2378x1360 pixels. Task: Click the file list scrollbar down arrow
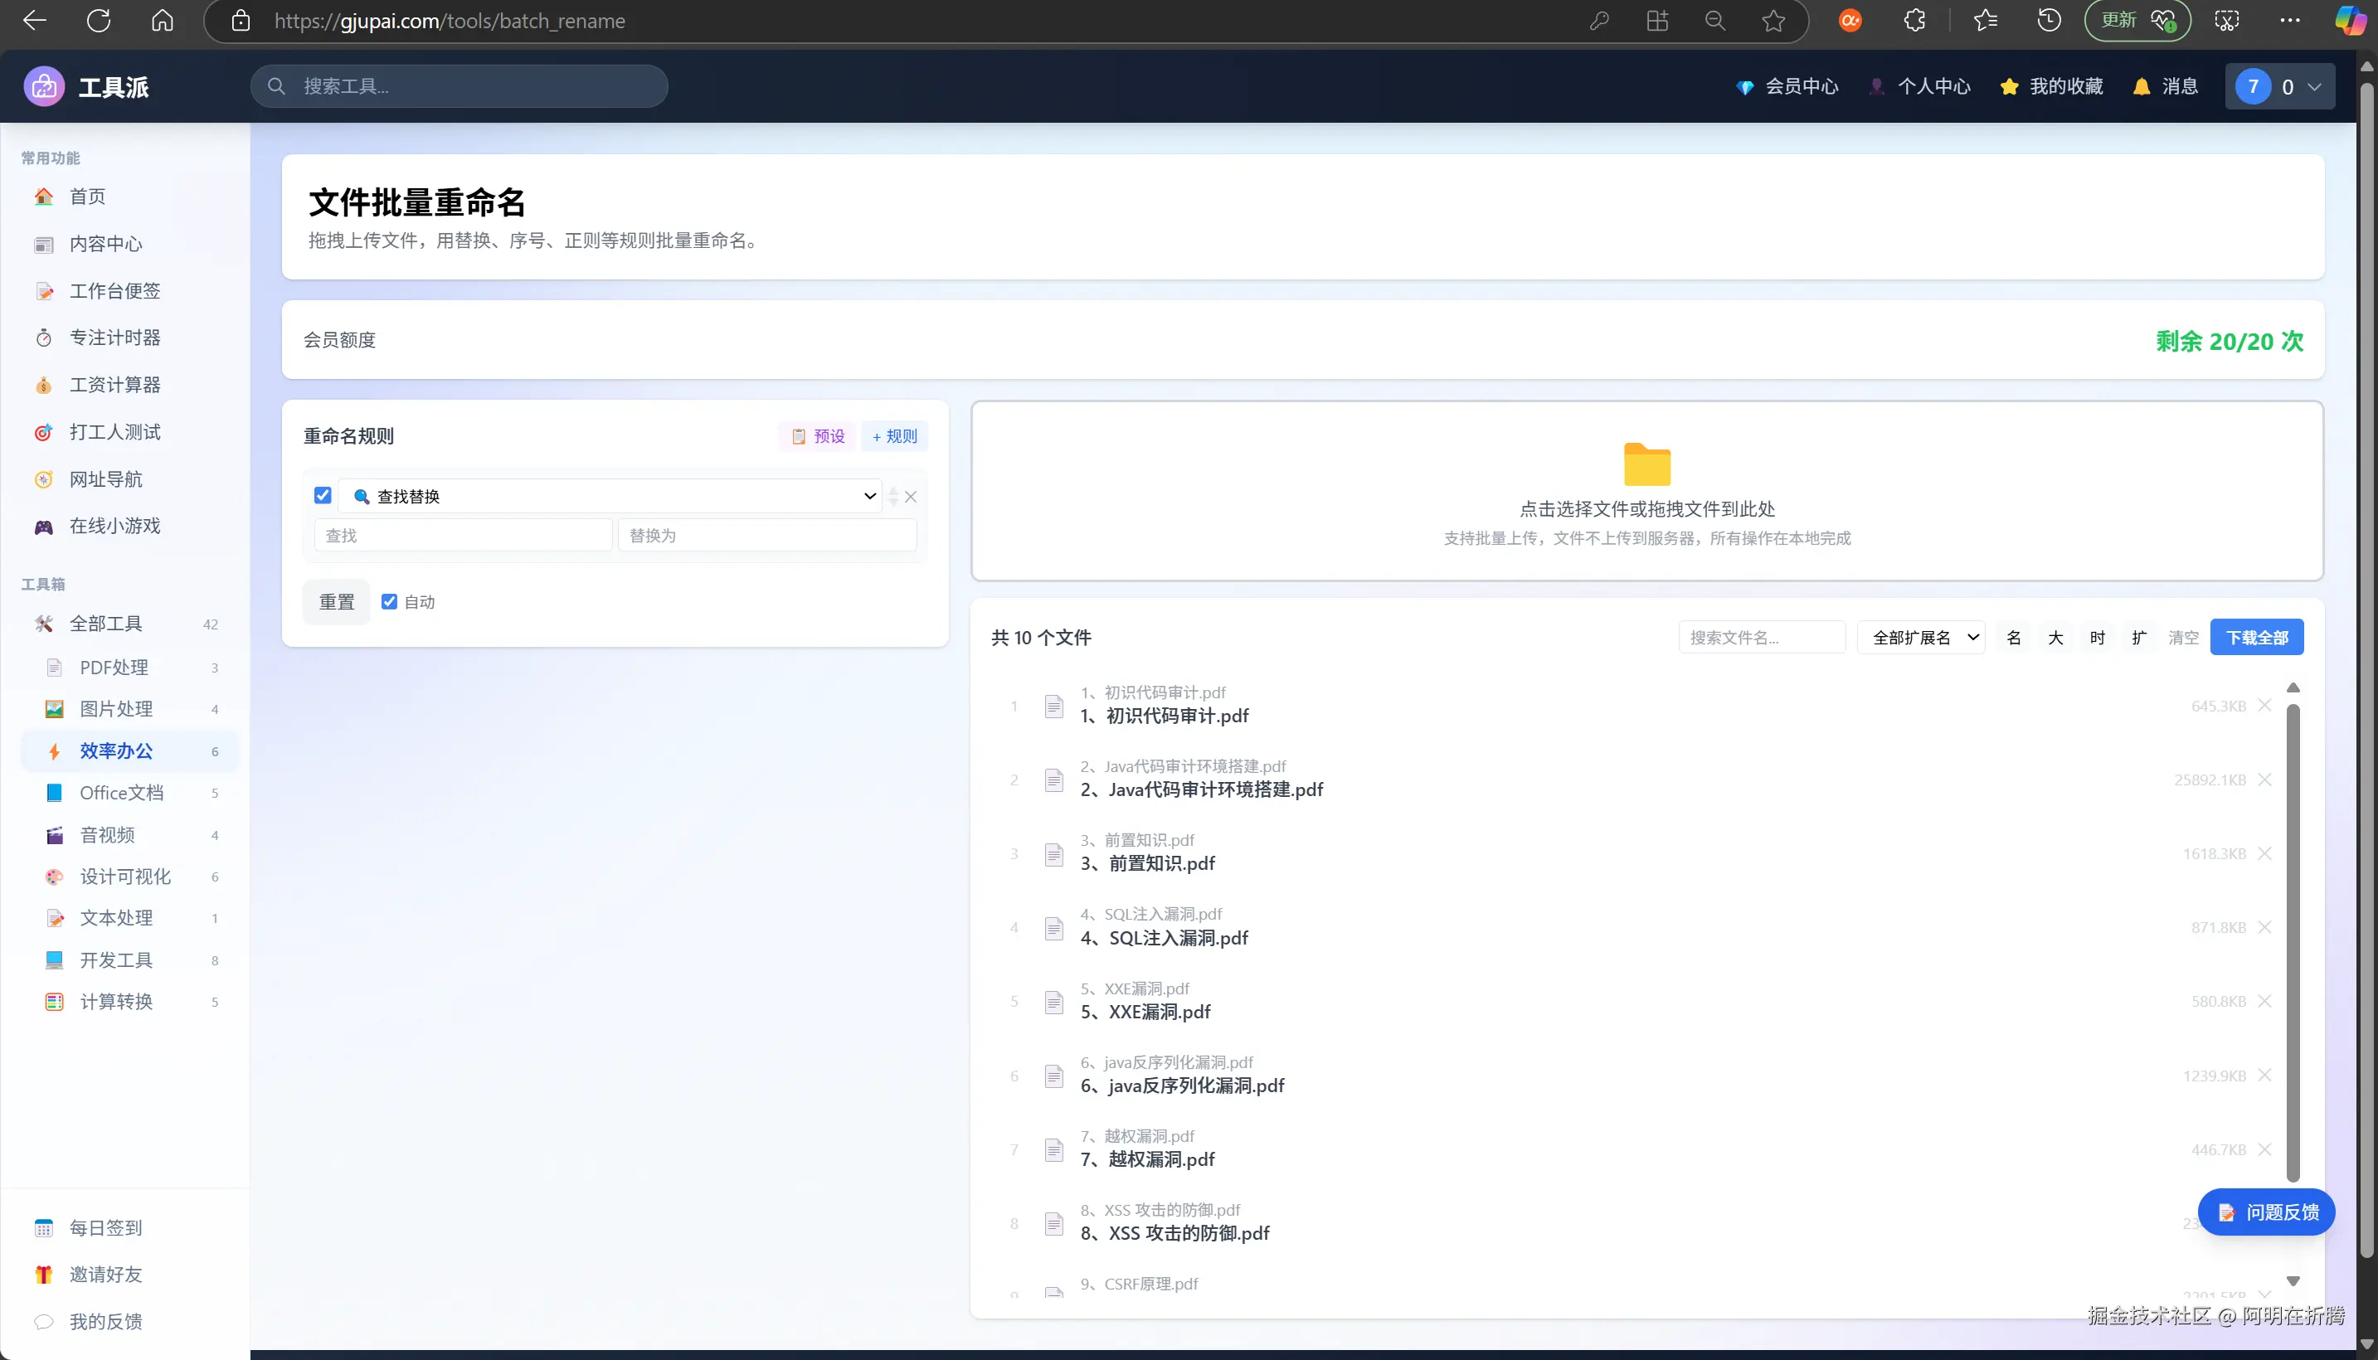click(2293, 1280)
